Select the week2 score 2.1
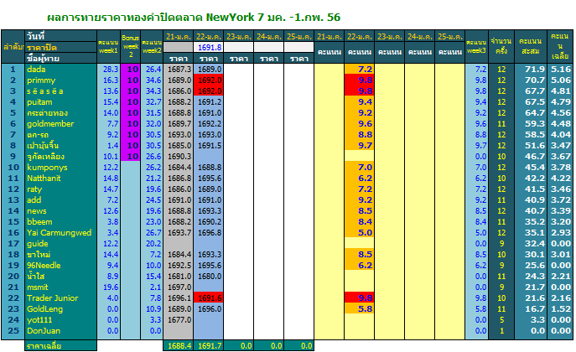The width and height of the screenshot is (576, 352). pos(152,287)
